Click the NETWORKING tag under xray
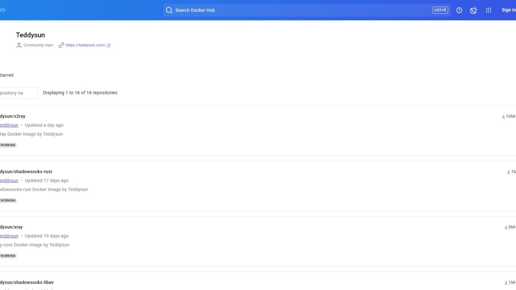 point(8,256)
